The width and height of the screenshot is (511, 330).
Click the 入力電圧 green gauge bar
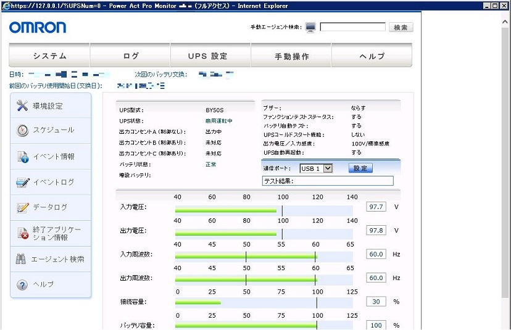click(x=226, y=210)
